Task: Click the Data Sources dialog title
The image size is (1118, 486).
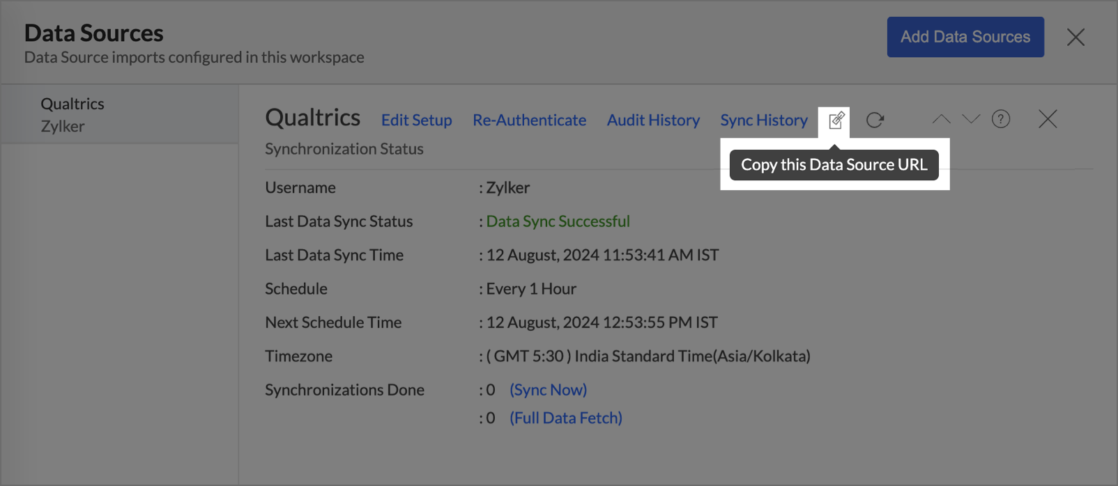Action: pyautogui.click(x=94, y=33)
